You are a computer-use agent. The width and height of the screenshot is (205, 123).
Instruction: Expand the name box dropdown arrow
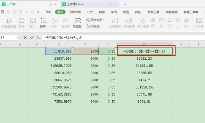17,38
